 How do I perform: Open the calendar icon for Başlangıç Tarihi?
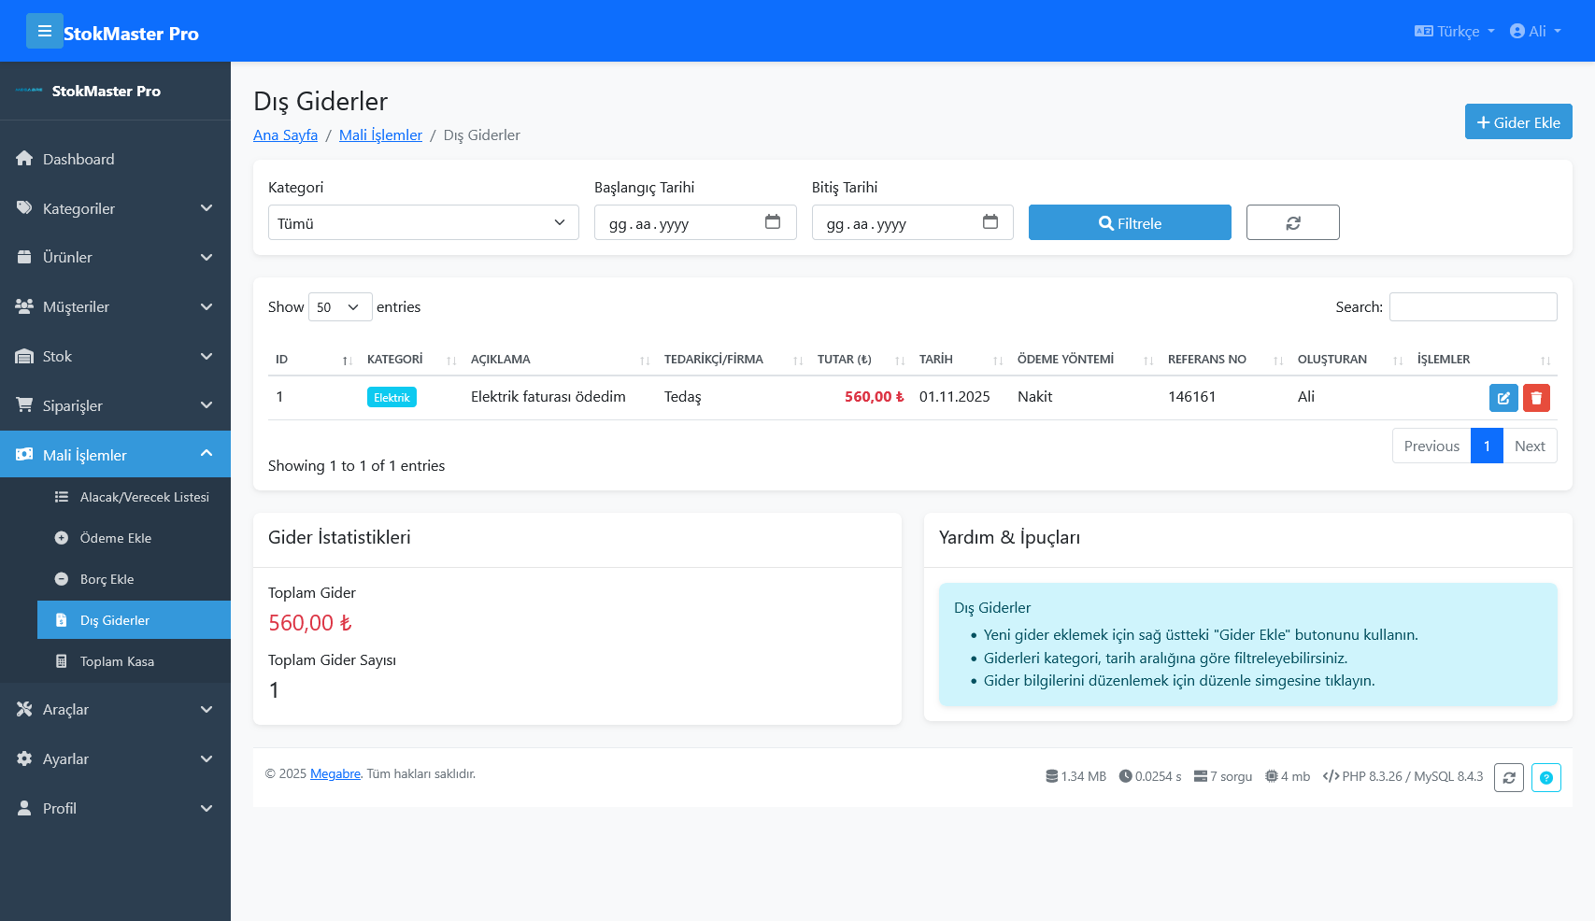772,222
